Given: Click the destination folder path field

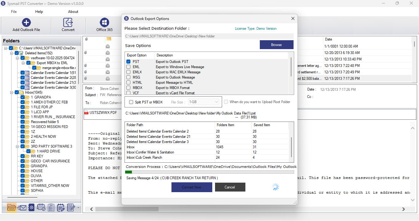Looking at the screenshot, I should [x=209, y=36].
